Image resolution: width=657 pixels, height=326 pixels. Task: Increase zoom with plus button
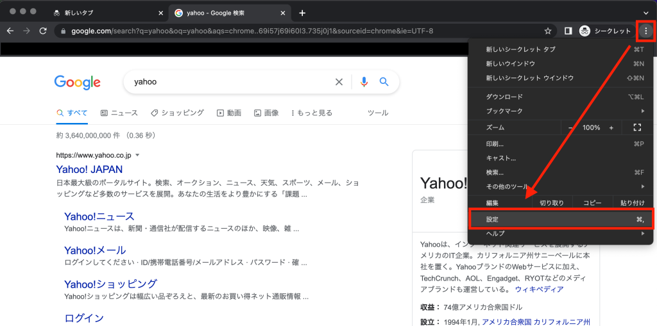click(x=611, y=127)
